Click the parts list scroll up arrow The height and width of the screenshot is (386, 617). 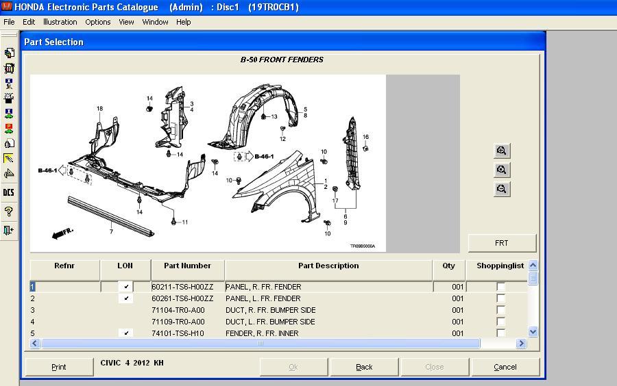click(533, 265)
